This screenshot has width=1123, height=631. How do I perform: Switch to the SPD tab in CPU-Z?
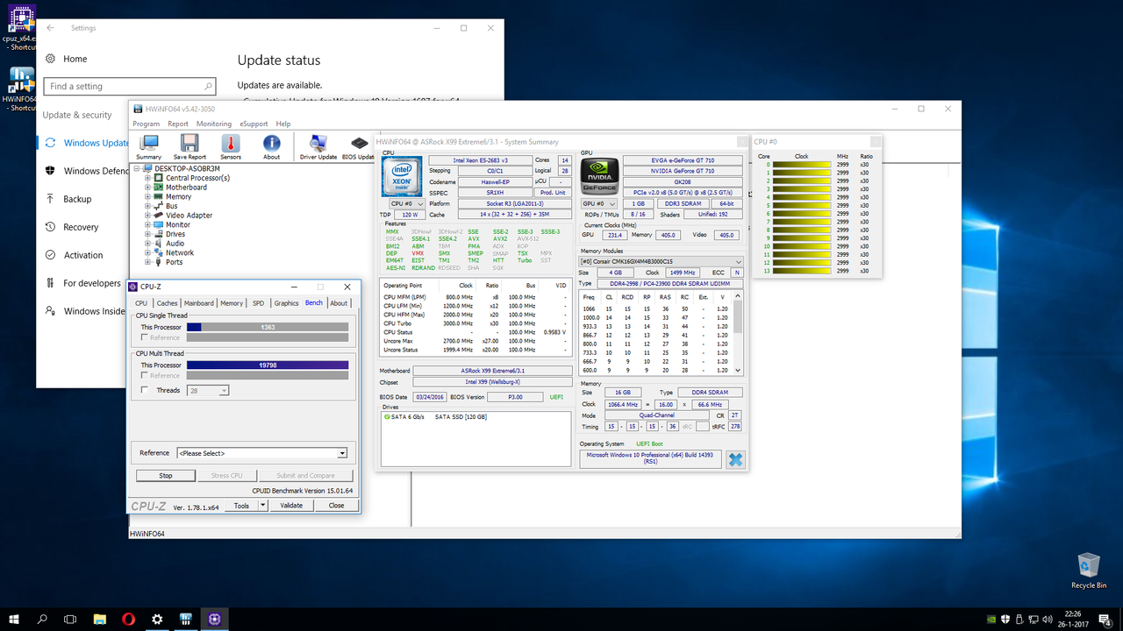pyautogui.click(x=258, y=303)
